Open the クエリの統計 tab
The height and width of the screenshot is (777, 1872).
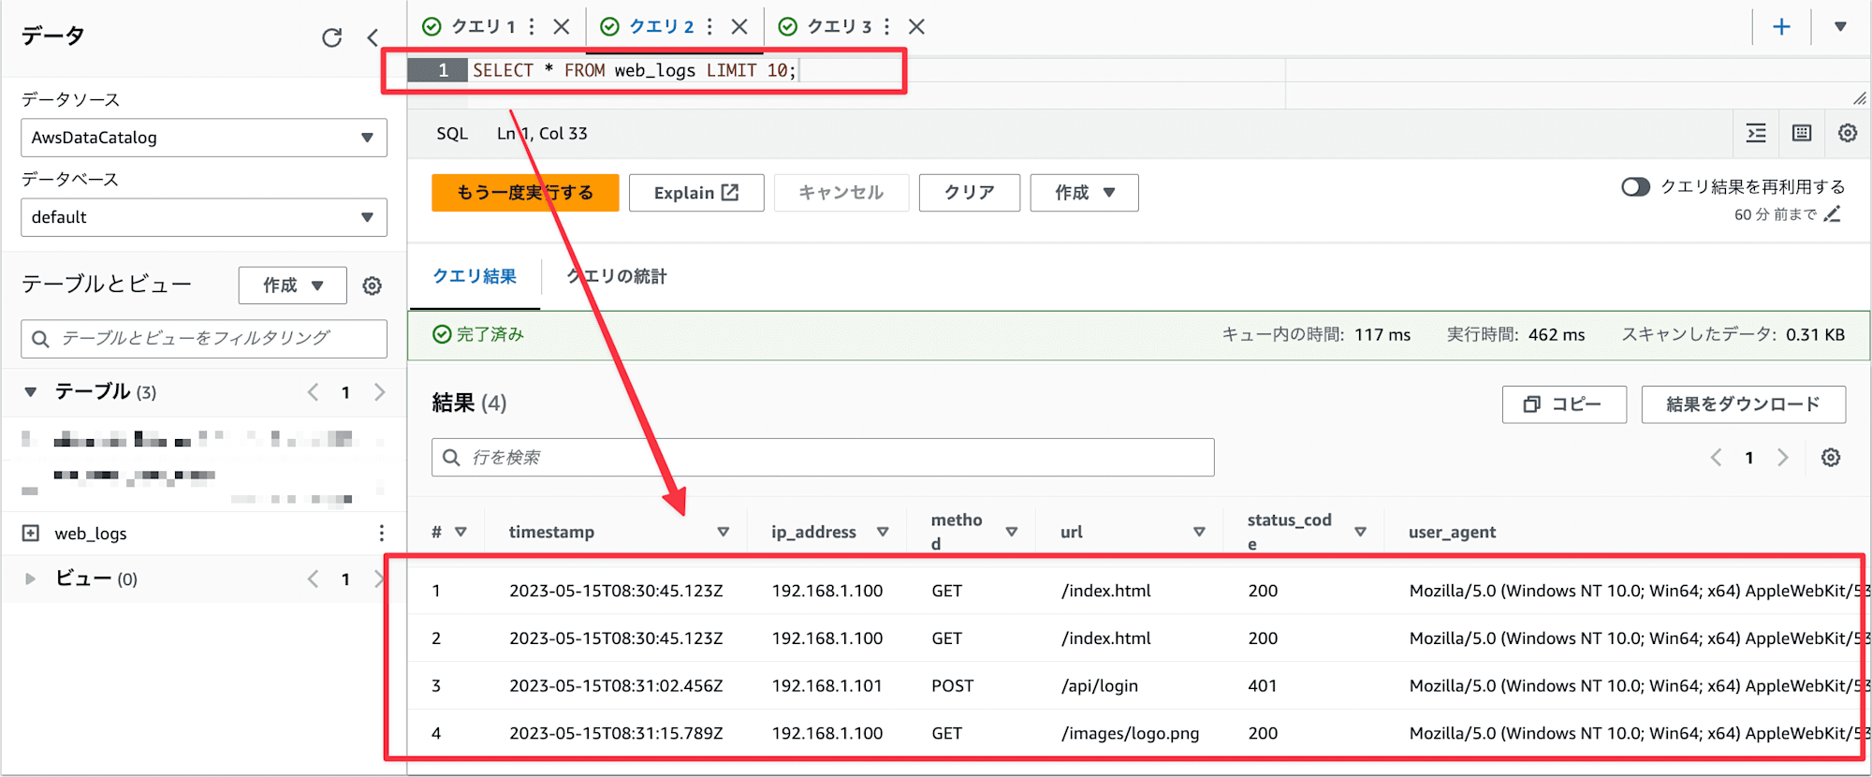click(617, 276)
